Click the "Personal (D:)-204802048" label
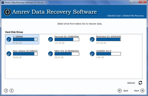The image size is (148, 96). (66, 37)
